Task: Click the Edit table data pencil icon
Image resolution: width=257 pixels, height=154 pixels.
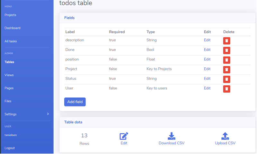Action: pos(124,136)
